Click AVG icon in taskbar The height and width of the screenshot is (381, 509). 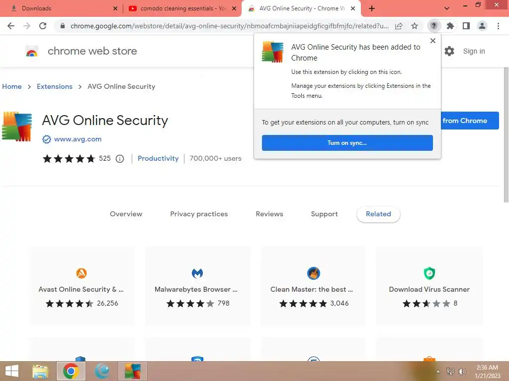click(133, 371)
